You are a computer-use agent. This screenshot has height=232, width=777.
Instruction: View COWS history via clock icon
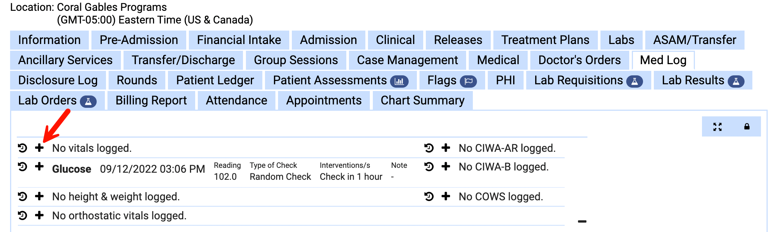pyautogui.click(x=429, y=196)
